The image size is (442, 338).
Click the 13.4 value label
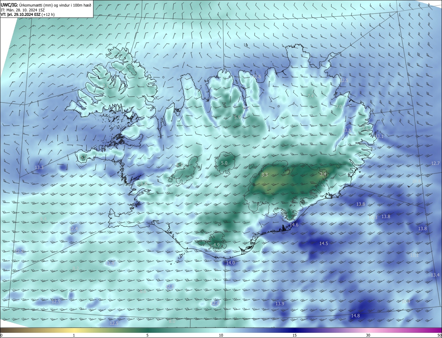(x=435, y=275)
